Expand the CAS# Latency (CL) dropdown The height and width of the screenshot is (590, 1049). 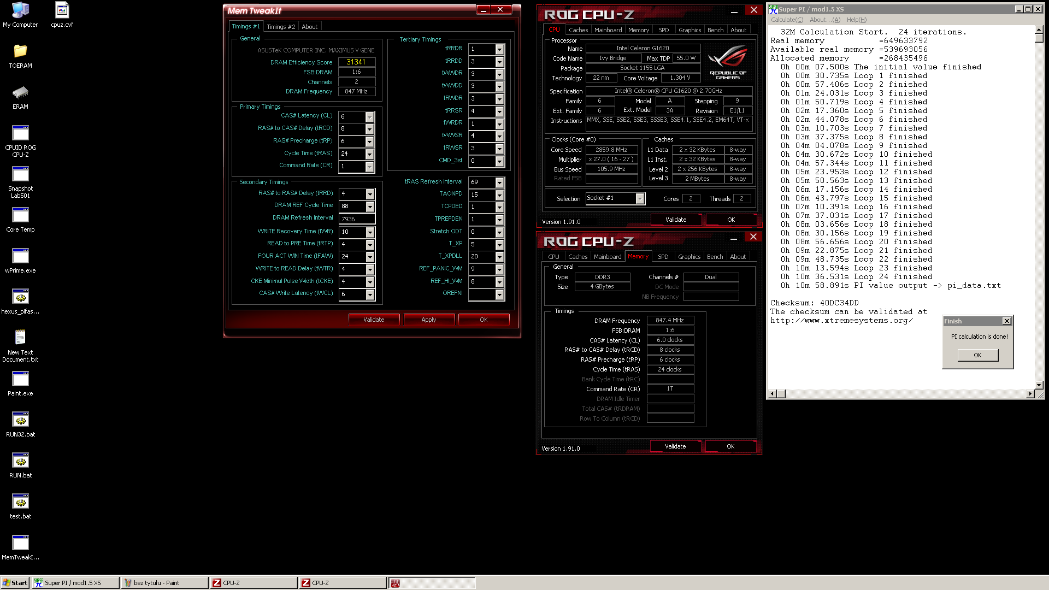click(x=369, y=117)
